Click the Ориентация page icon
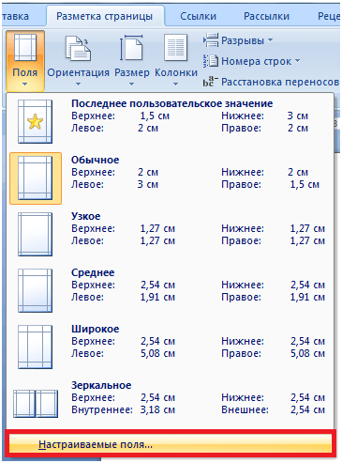The width and height of the screenshot is (342, 463). 78,48
